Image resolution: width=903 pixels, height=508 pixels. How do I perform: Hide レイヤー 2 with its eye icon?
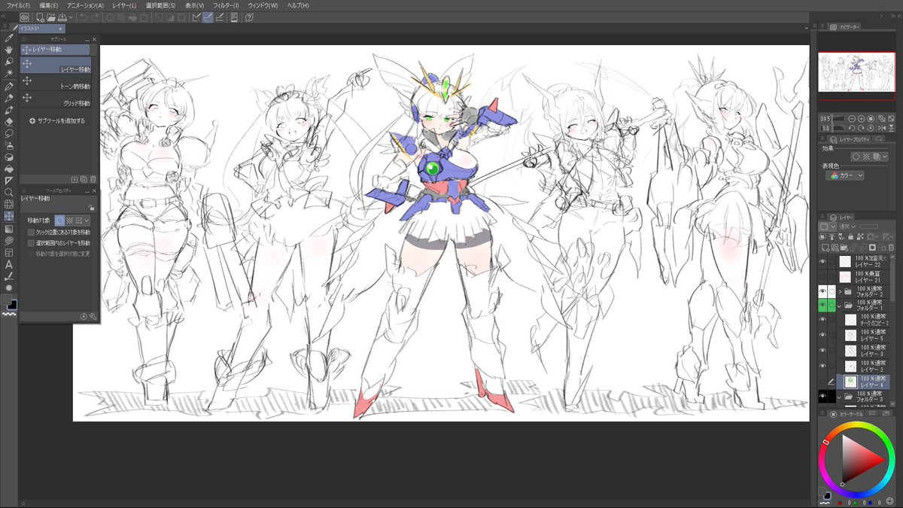[822, 366]
